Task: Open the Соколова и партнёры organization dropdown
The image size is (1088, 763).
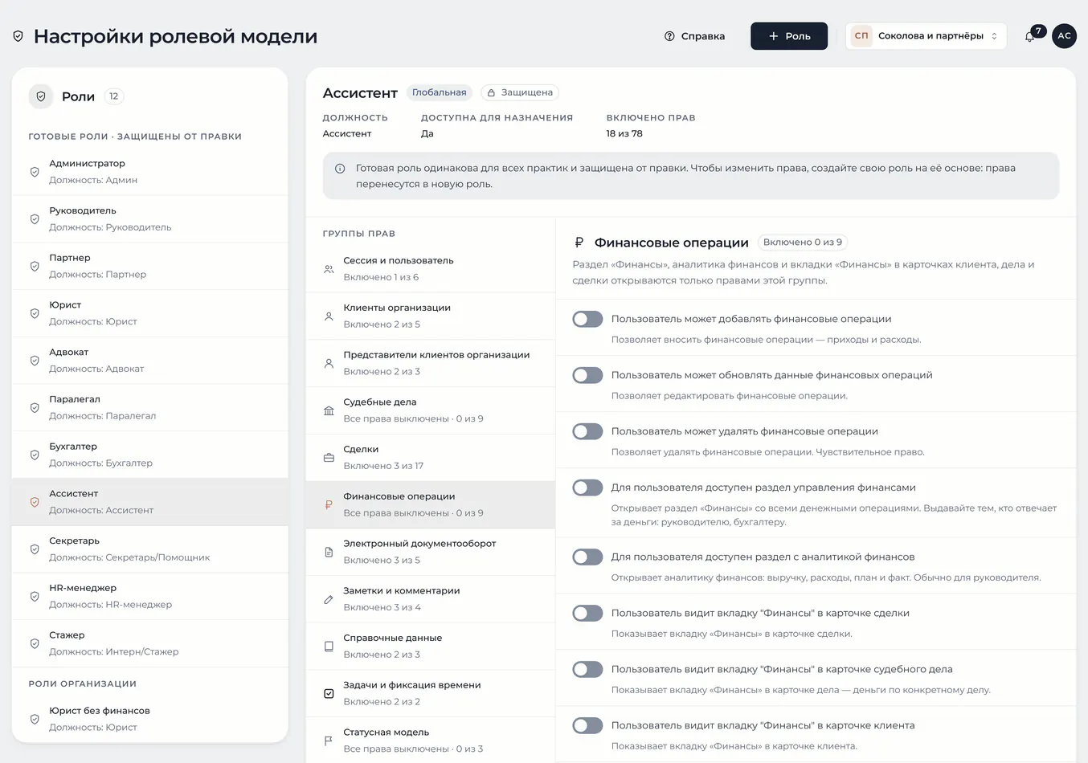Action: tap(926, 36)
